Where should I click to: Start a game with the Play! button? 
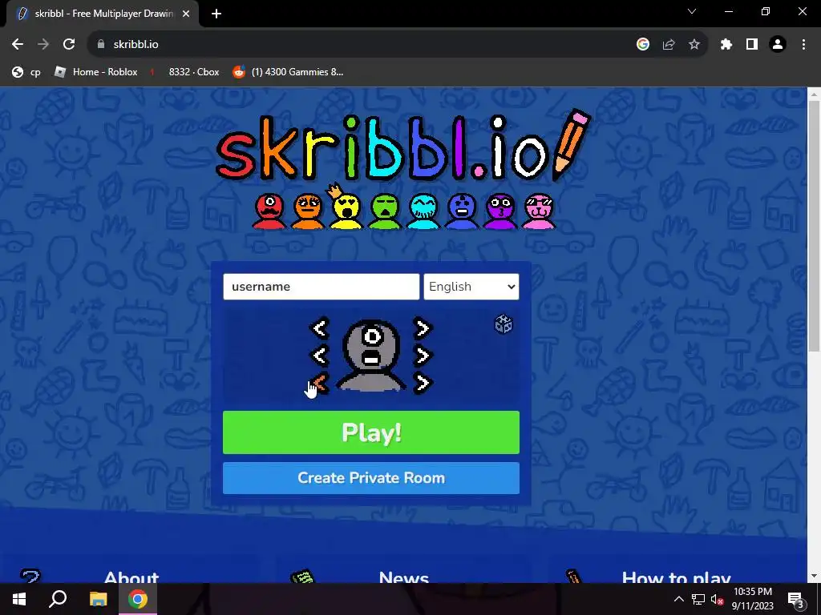[371, 432]
